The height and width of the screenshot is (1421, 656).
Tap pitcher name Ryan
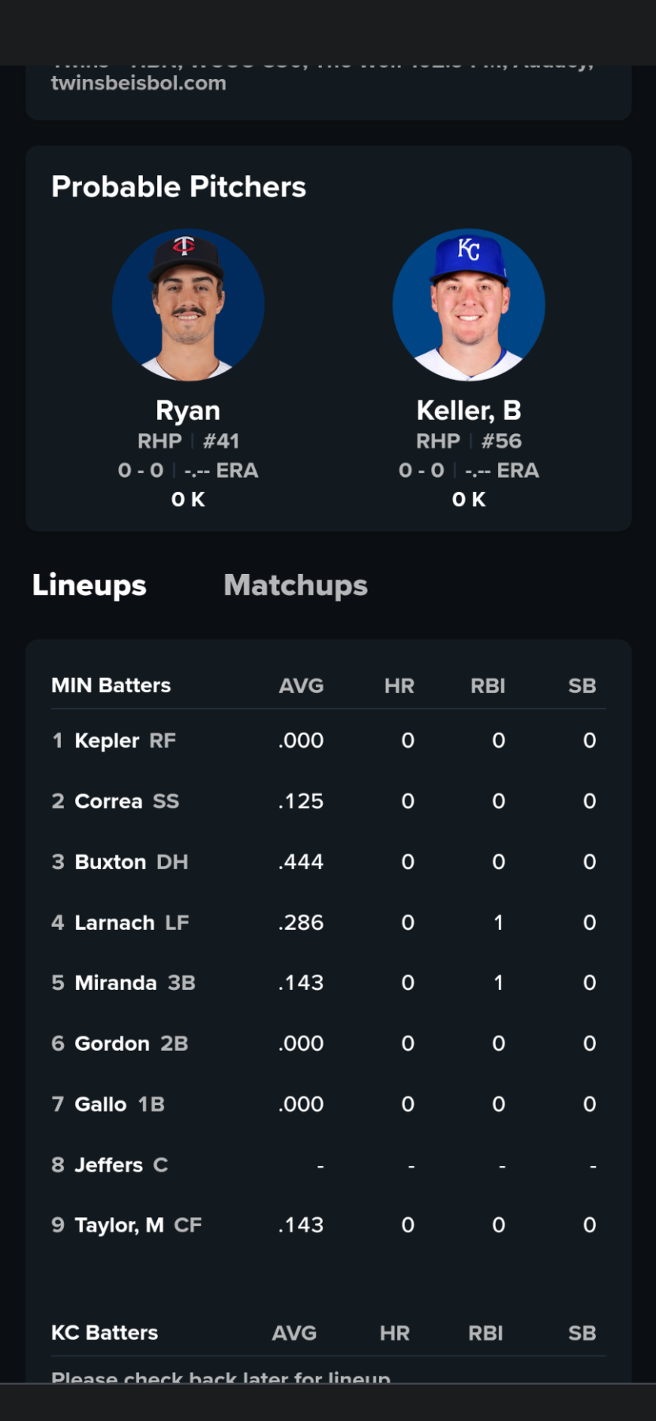(188, 411)
